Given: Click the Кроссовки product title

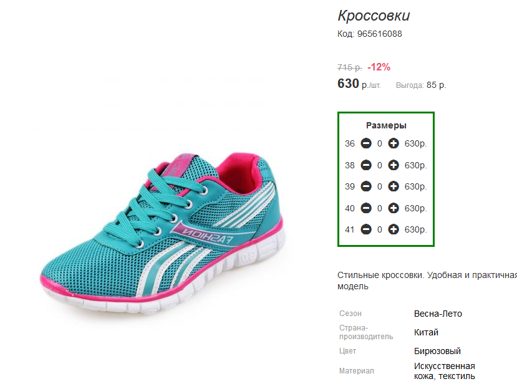Looking at the screenshot, I should [374, 16].
